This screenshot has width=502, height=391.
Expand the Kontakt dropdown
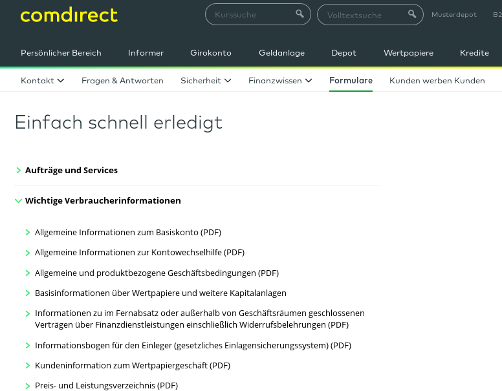[42, 81]
